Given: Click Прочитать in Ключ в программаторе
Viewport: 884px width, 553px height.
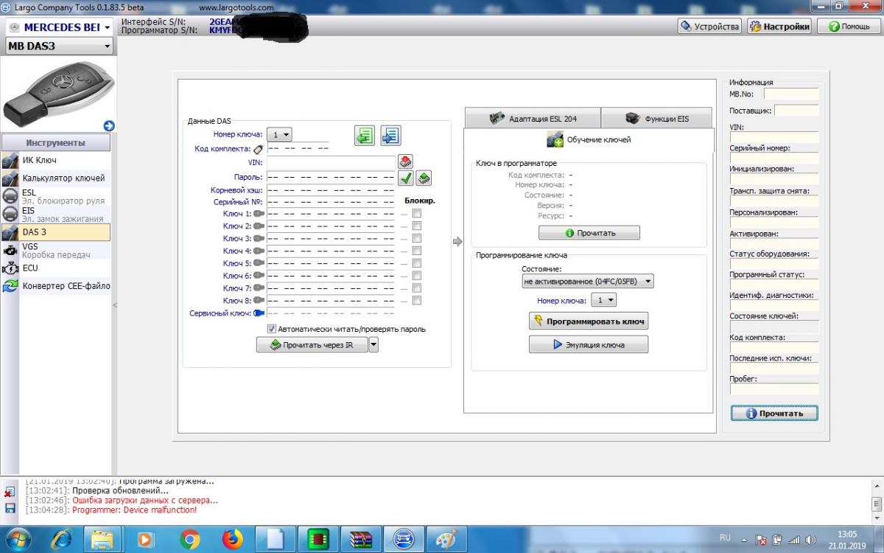Looking at the screenshot, I should point(589,233).
